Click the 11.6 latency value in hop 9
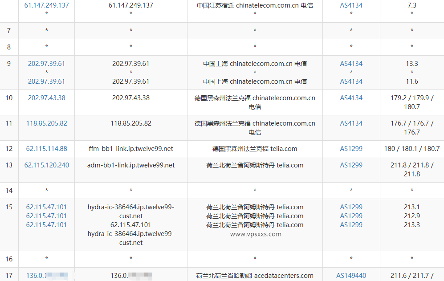 pyautogui.click(x=412, y=81)
